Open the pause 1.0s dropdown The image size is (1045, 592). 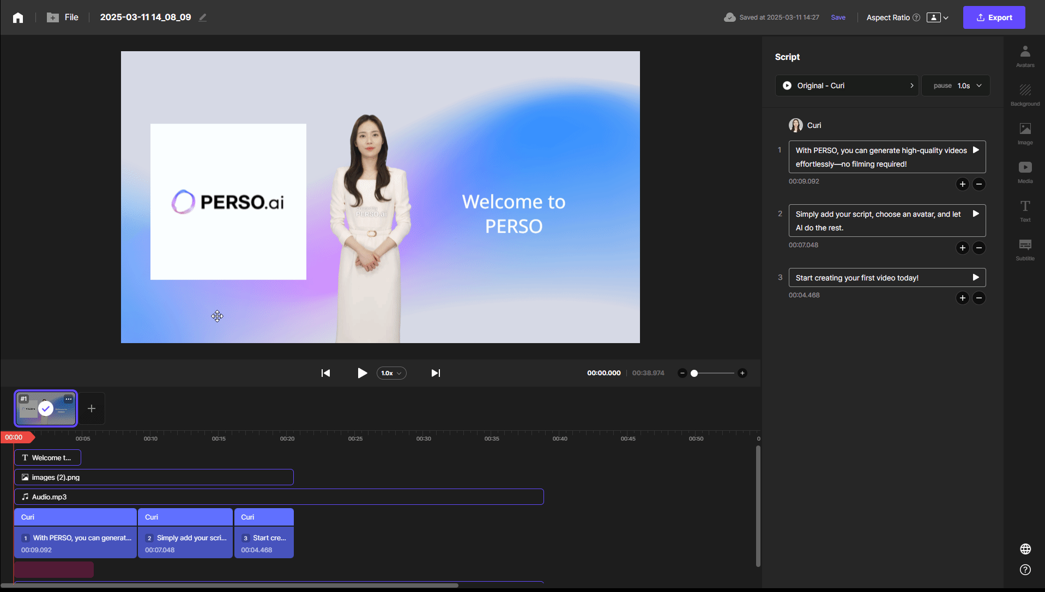956,86
